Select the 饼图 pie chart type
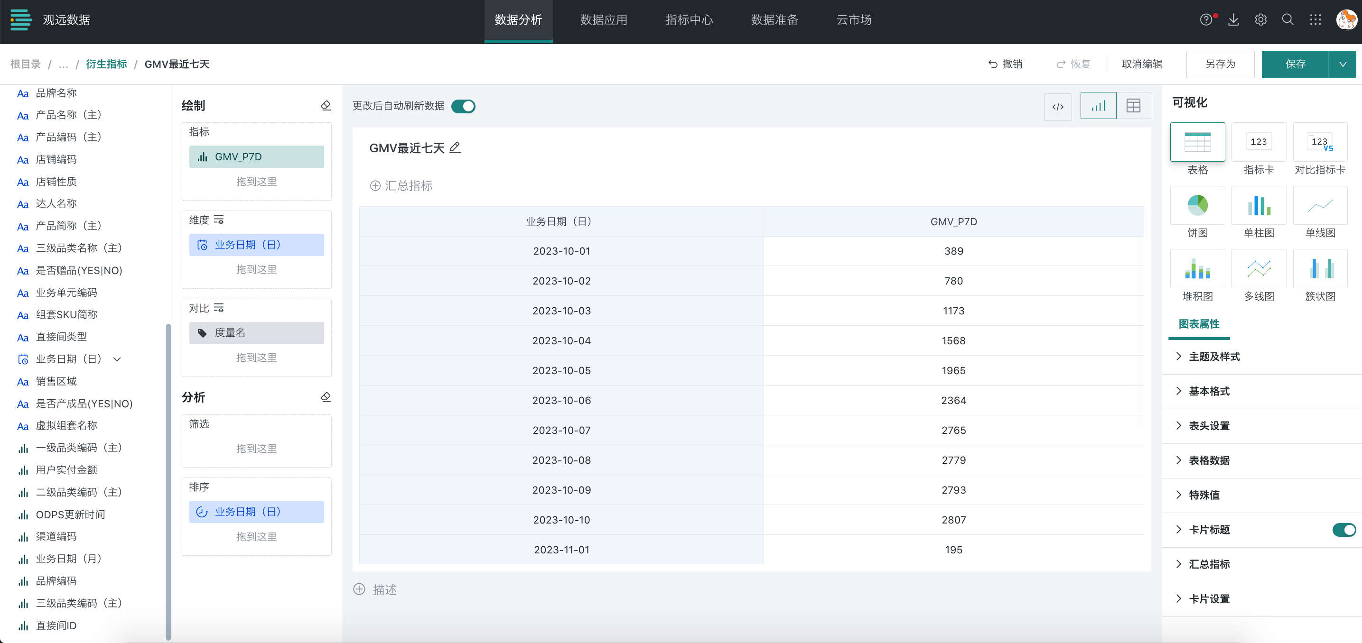Screen dimensions: 1362x643 click(1197, 205)
